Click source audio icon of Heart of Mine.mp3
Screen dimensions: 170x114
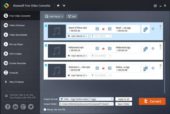tap(97, 29)
